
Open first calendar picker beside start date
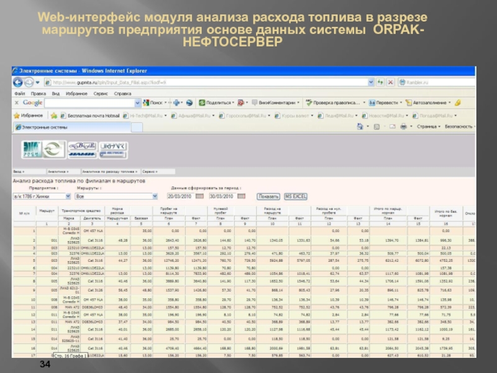click(200, 196)
